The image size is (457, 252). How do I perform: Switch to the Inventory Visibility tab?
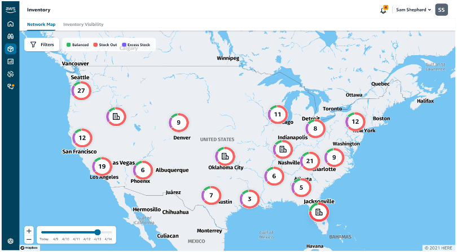click(84, 24)
